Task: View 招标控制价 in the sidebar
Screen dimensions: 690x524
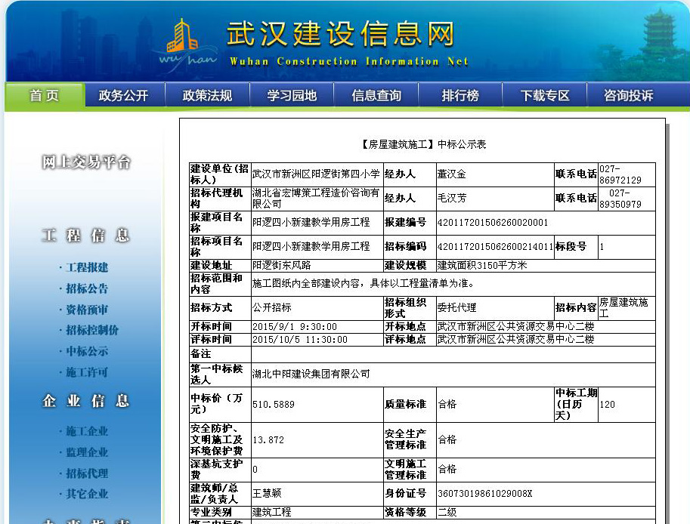Action: pos(91,330)
